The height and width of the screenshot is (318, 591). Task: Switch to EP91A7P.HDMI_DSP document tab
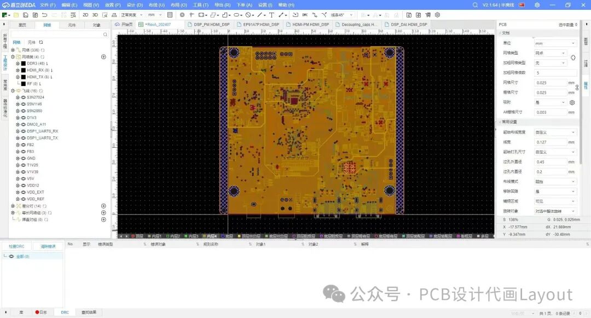(x=258, y=25)
